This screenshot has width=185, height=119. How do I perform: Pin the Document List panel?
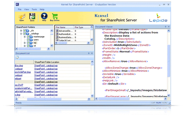click(89, 53)
